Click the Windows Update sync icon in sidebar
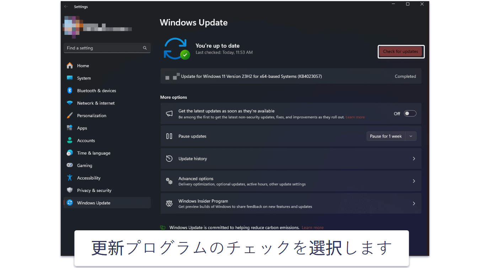 tap(70, 203)
